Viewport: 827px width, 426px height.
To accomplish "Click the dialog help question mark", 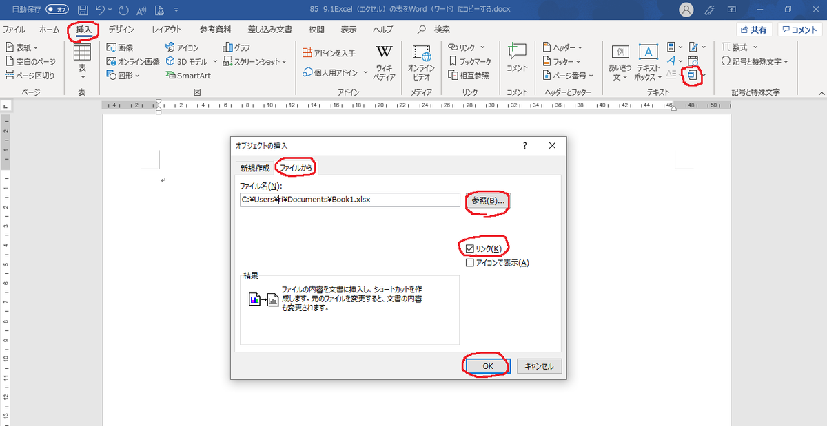I will click(524, 146).
